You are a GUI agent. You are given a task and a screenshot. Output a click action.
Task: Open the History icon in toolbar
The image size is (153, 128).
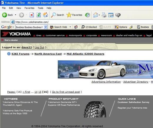pyautogui.click(x=87, y=15)
